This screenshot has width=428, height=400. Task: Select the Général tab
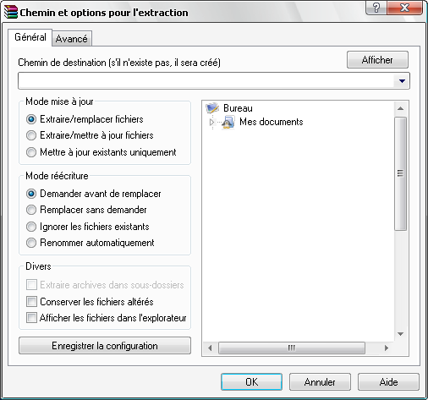click(30, 37)
